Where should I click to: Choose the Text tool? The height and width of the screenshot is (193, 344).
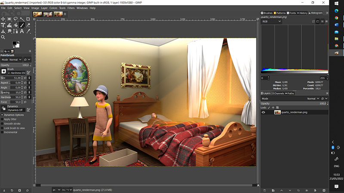(x=22, y=31)
